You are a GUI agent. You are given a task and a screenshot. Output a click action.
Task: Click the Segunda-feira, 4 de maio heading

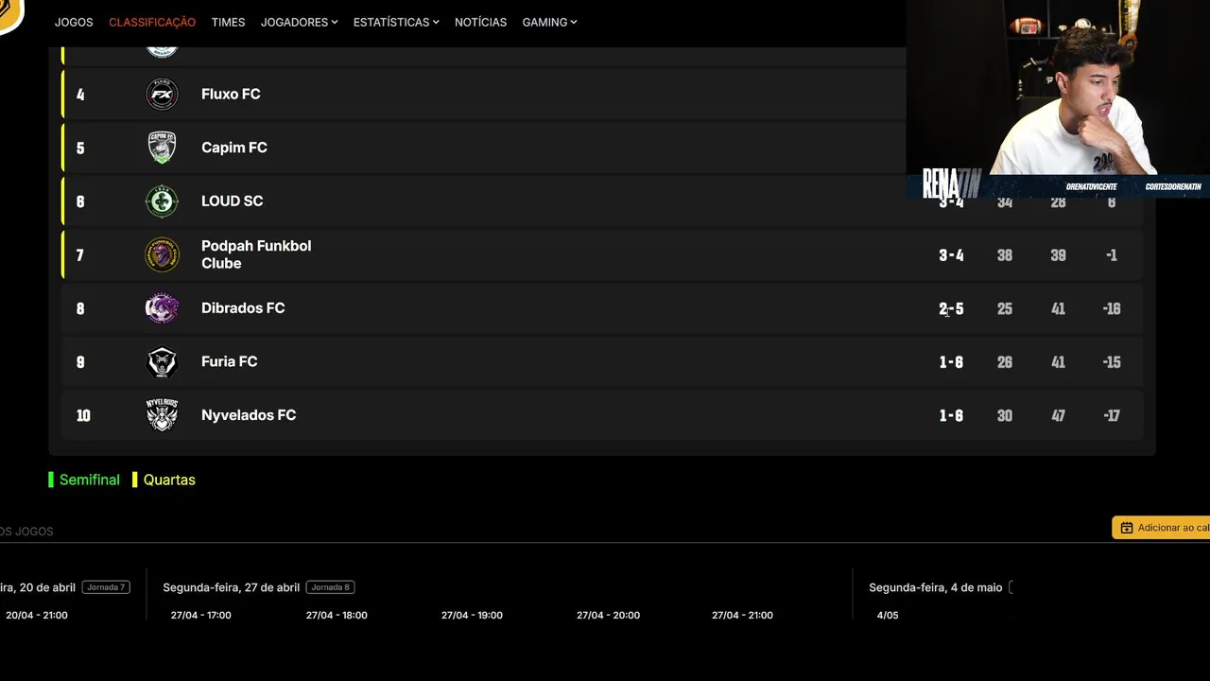(936, 587)
